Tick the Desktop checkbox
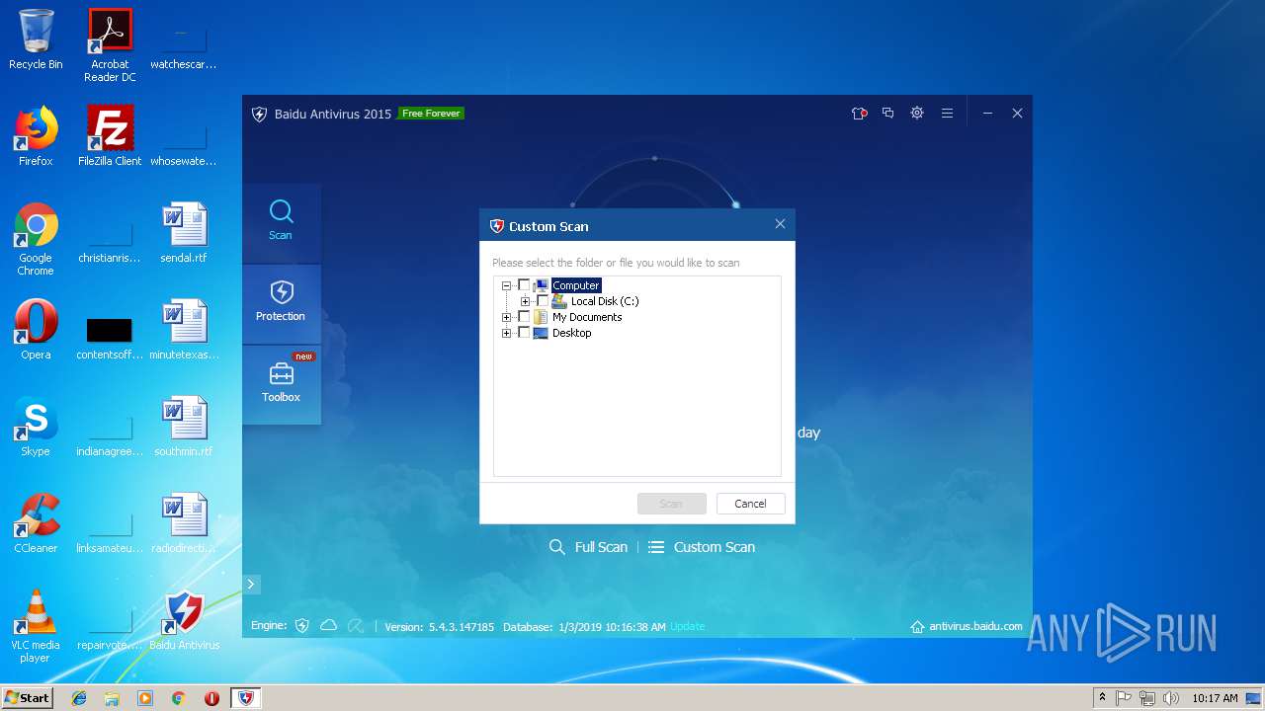The width and height of the screenshot is (1265, 711). pos(524,333)
